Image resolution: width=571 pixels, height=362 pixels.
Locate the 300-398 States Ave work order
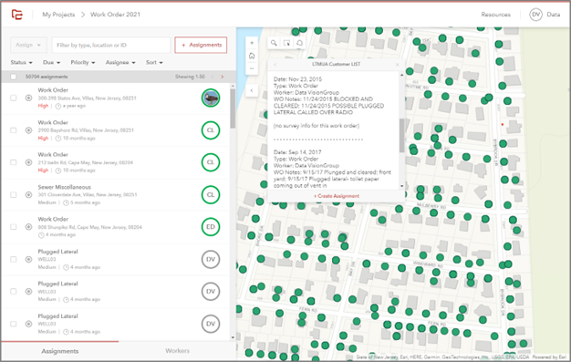(28, 98)
